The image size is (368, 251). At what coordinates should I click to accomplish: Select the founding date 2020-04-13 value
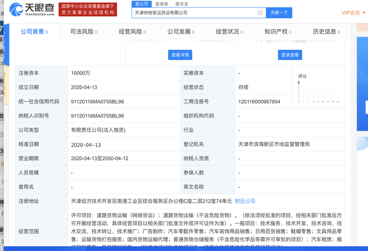(x=84, y=88)
